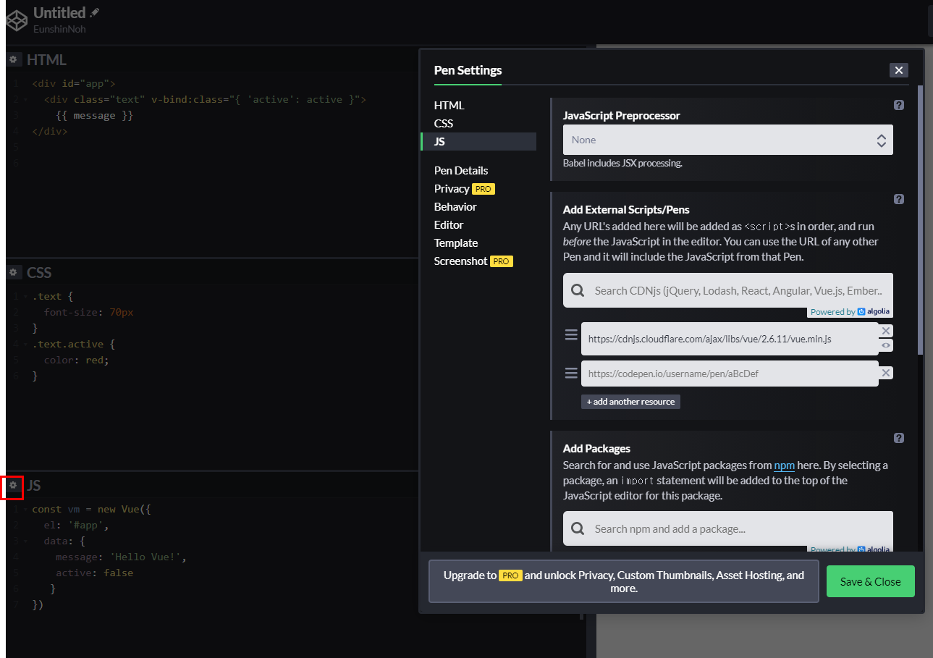Open the Pen Details tab
933x658 pixels.
click(461, 170)
